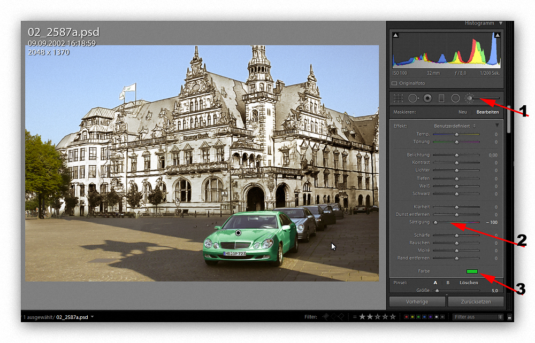Open the Filter aus dropdown

[x=478, y=317]
